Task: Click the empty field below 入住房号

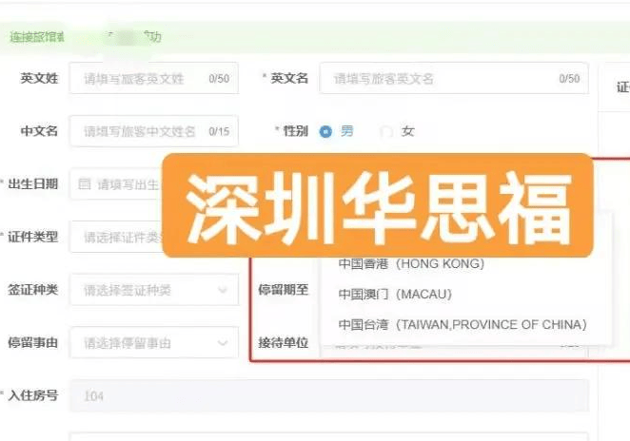Action: click(x=328, y=436)
